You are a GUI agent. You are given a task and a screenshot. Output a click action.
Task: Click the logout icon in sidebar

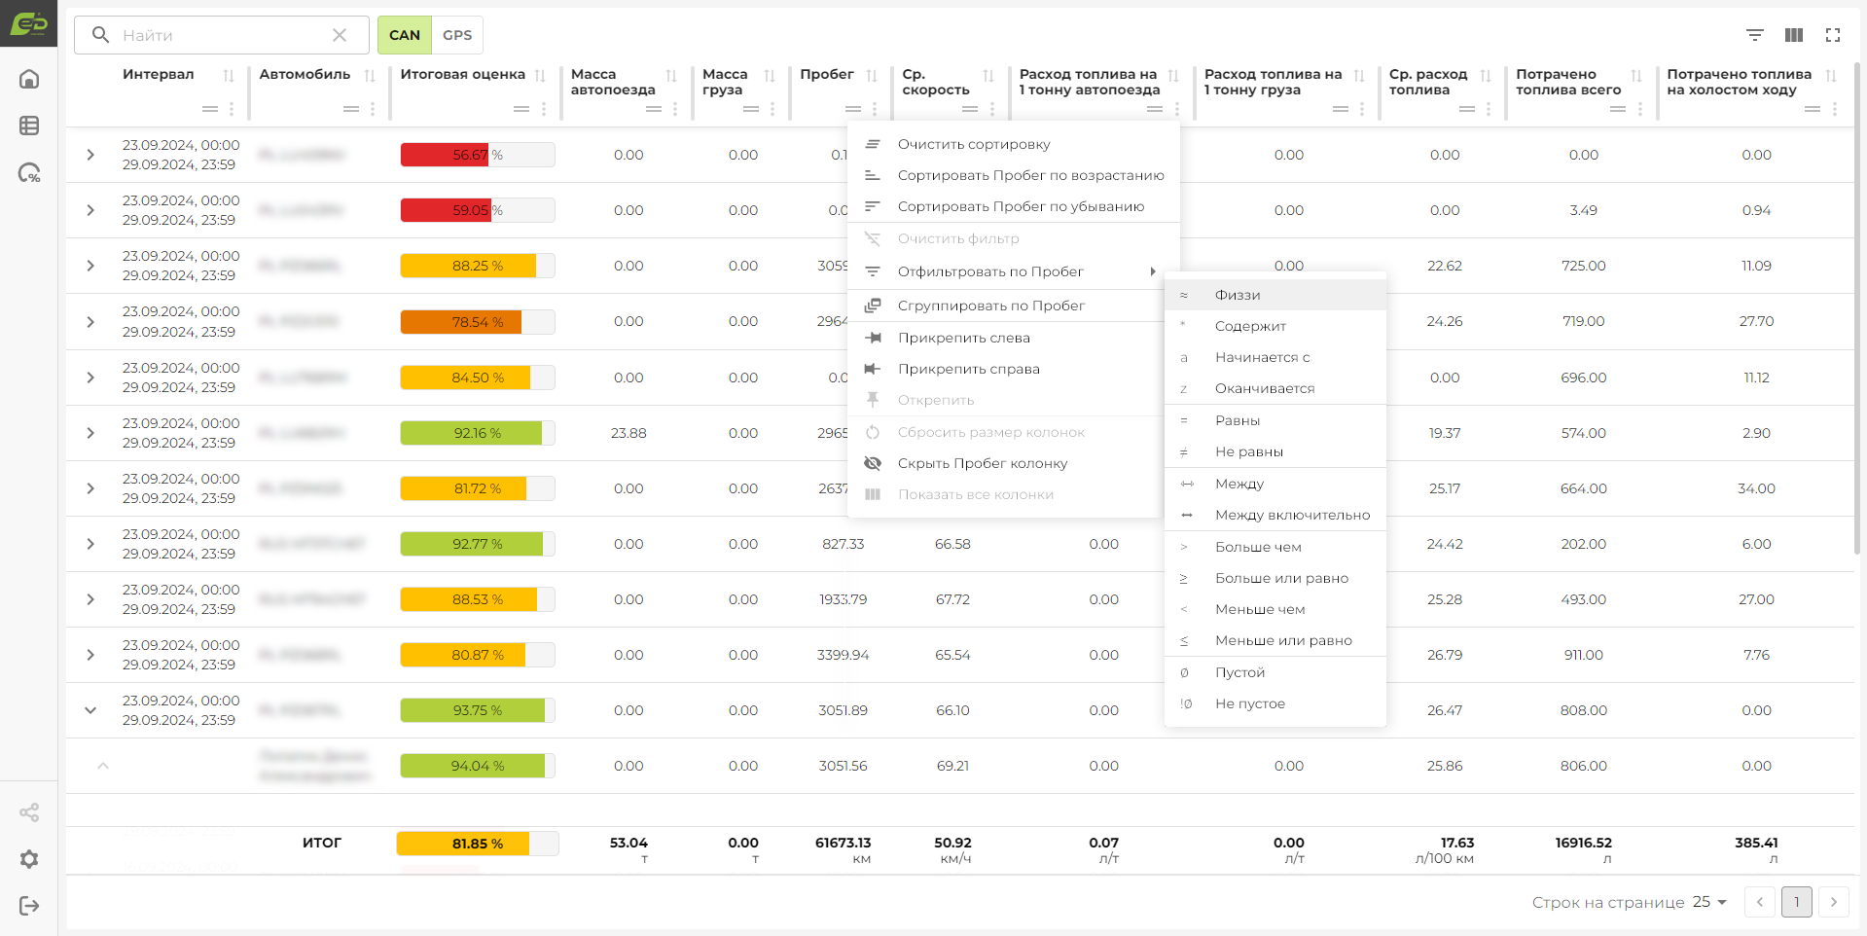(29, 906)
